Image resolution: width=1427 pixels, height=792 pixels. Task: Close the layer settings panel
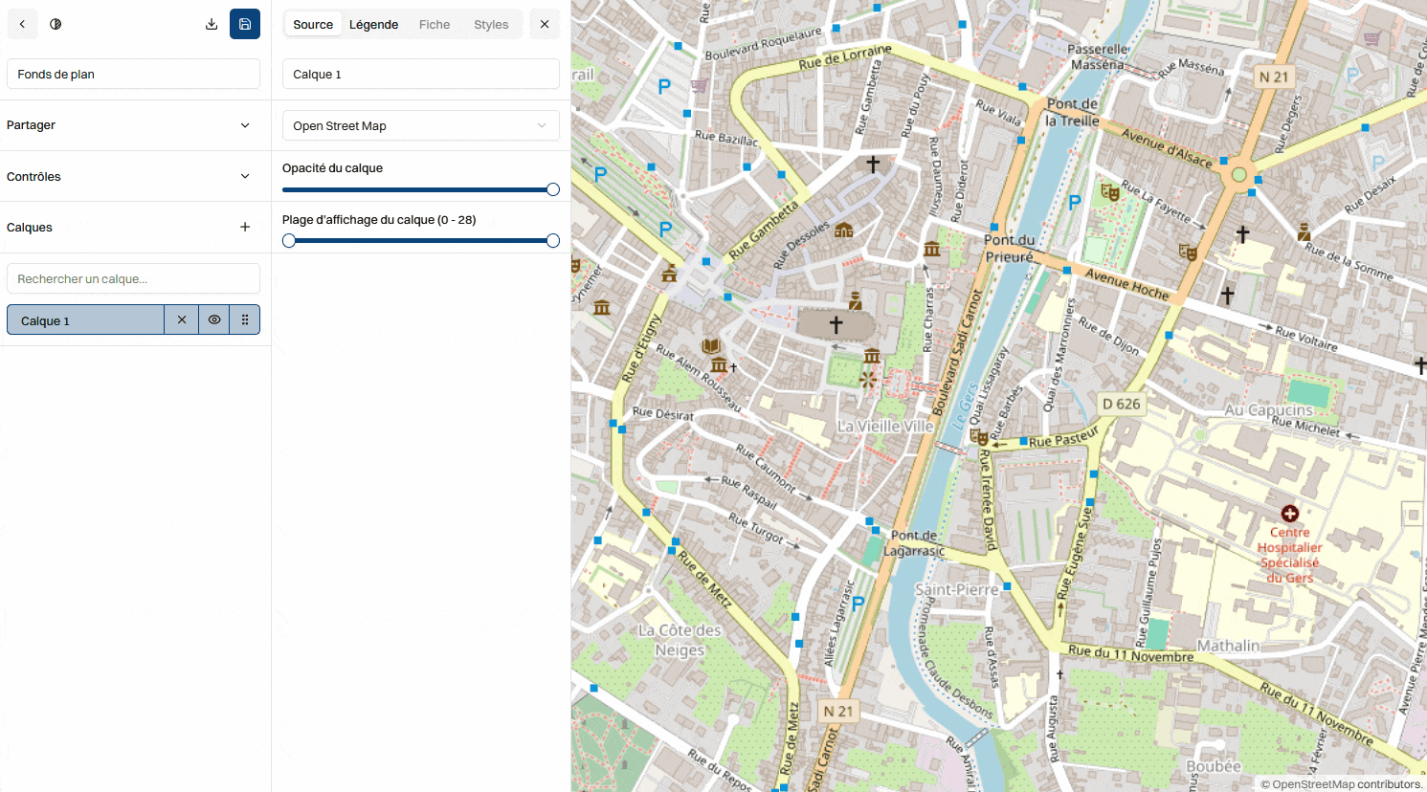point(545,24)
